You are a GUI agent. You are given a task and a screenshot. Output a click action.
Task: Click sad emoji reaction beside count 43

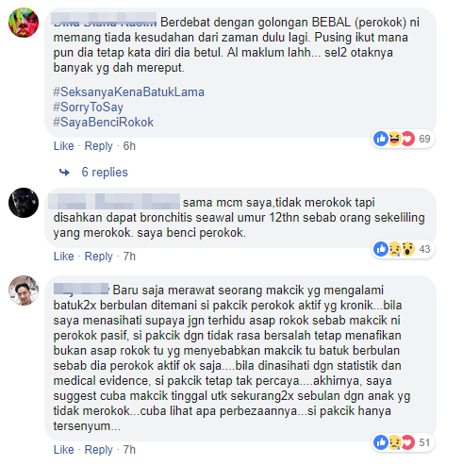point(394,249)
